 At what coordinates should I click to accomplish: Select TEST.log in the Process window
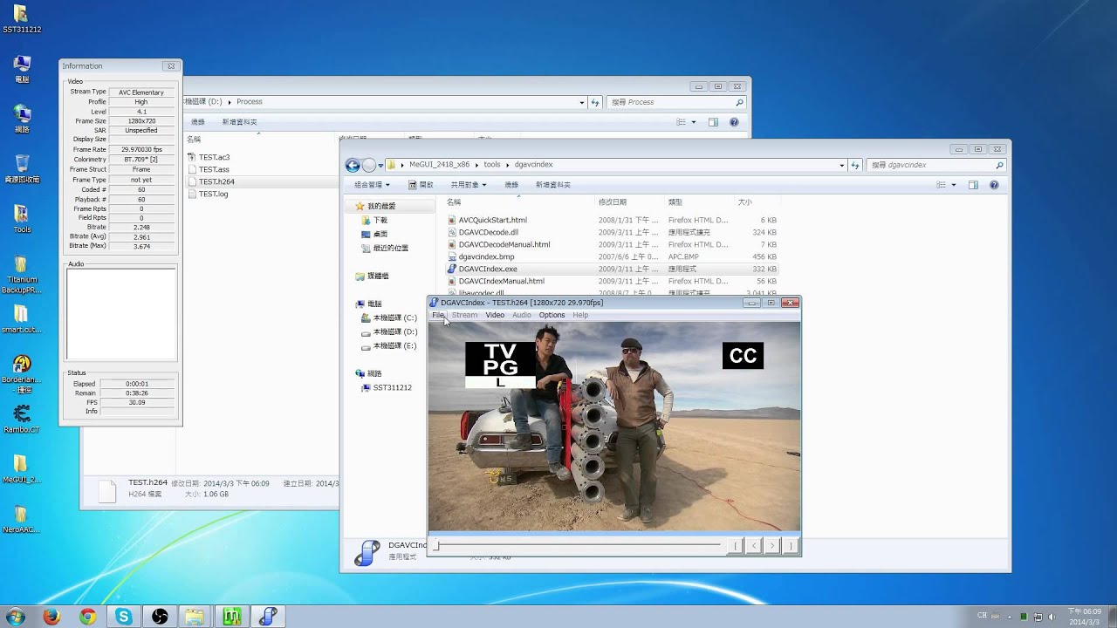pos(213,194)
